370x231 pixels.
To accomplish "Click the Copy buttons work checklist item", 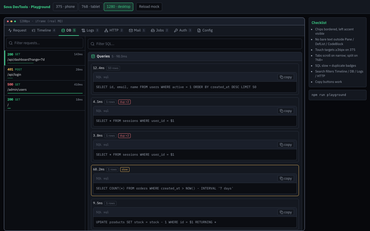I will [x=328, y=82].
